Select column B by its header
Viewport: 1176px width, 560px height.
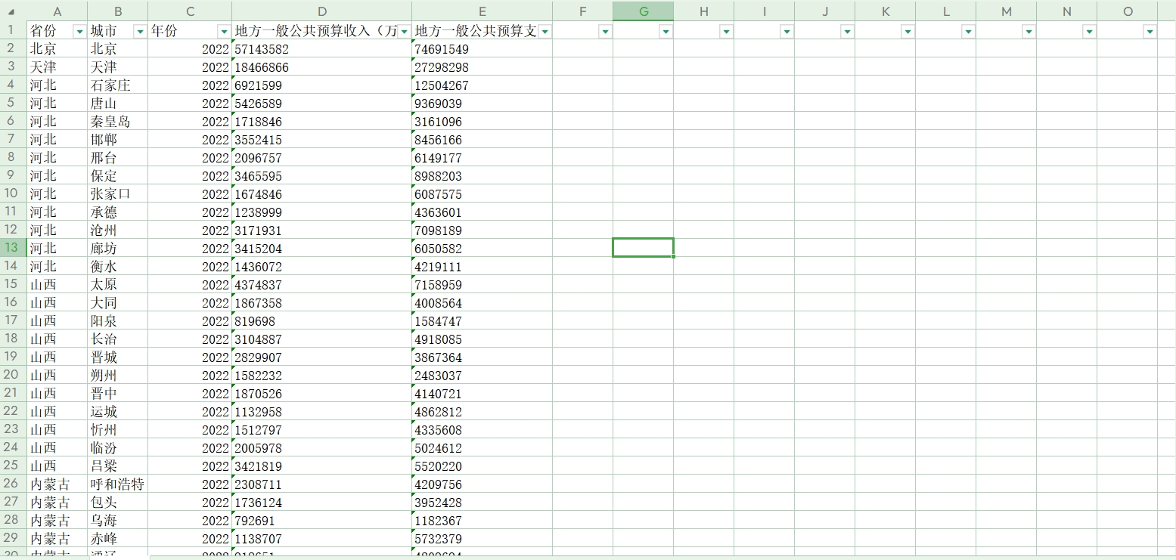[118, 11]
